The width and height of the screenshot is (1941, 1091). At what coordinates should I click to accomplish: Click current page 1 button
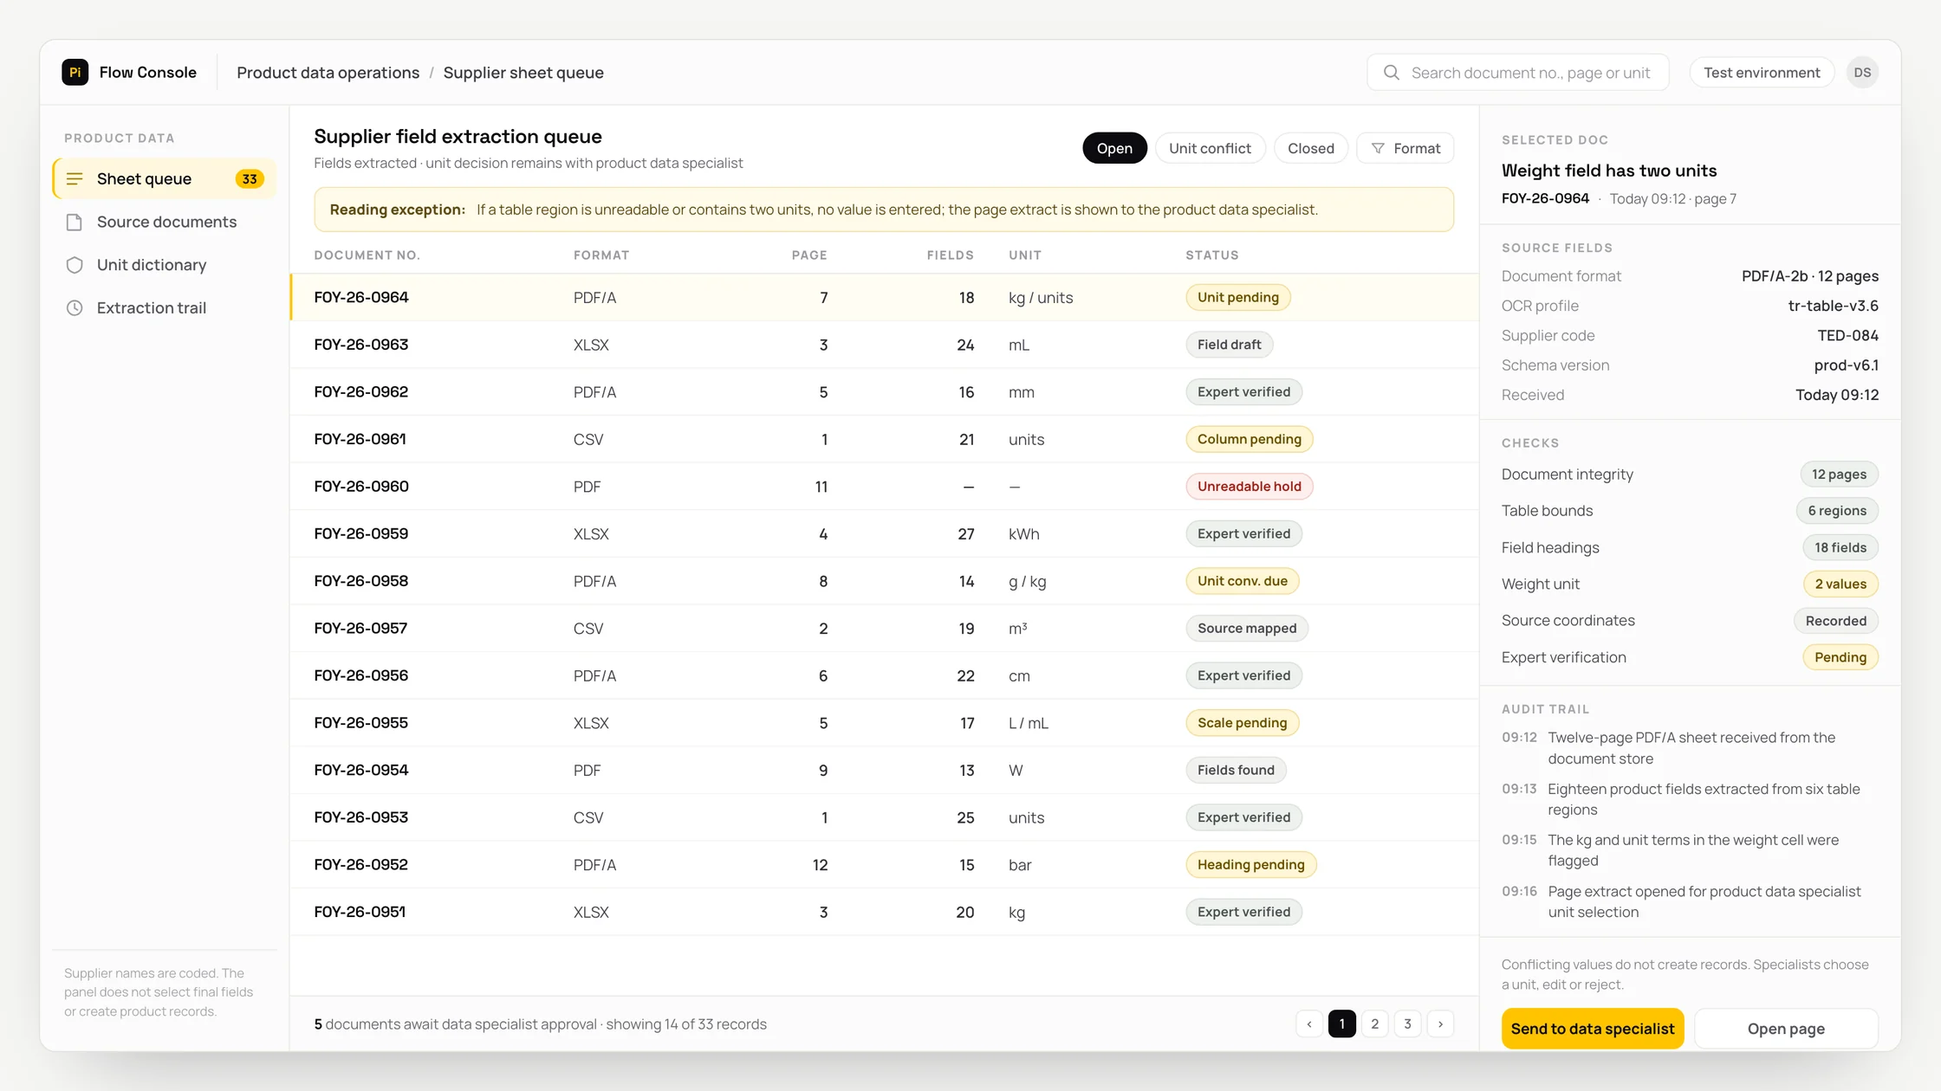click(1341, 1023)
